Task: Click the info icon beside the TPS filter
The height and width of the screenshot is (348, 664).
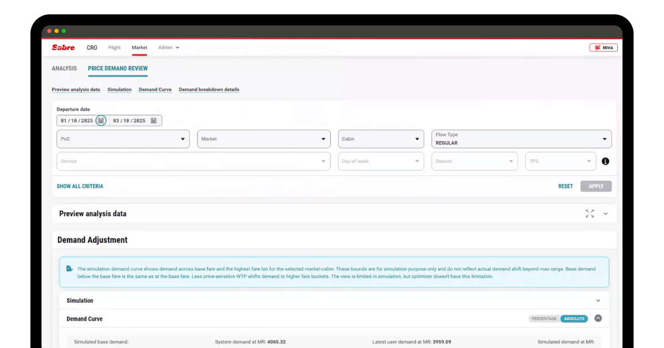Action: pos(605,161)
